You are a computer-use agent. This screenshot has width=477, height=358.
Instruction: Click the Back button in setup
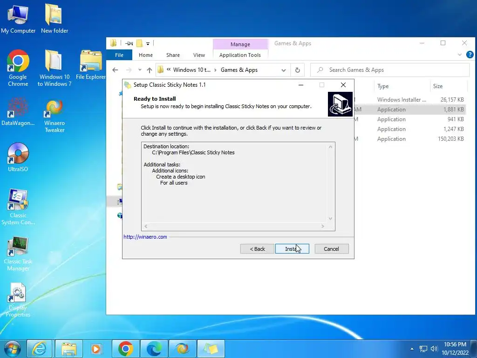pyautogui.click(x=257, y=249)
